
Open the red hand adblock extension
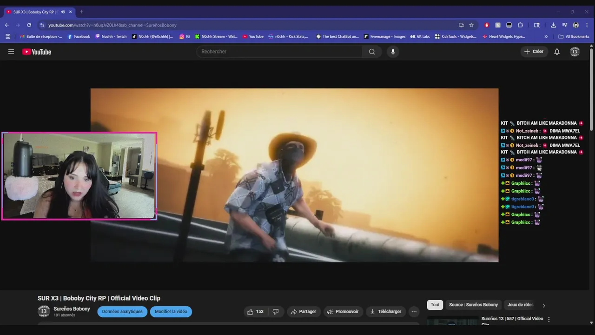click(487, 25)
